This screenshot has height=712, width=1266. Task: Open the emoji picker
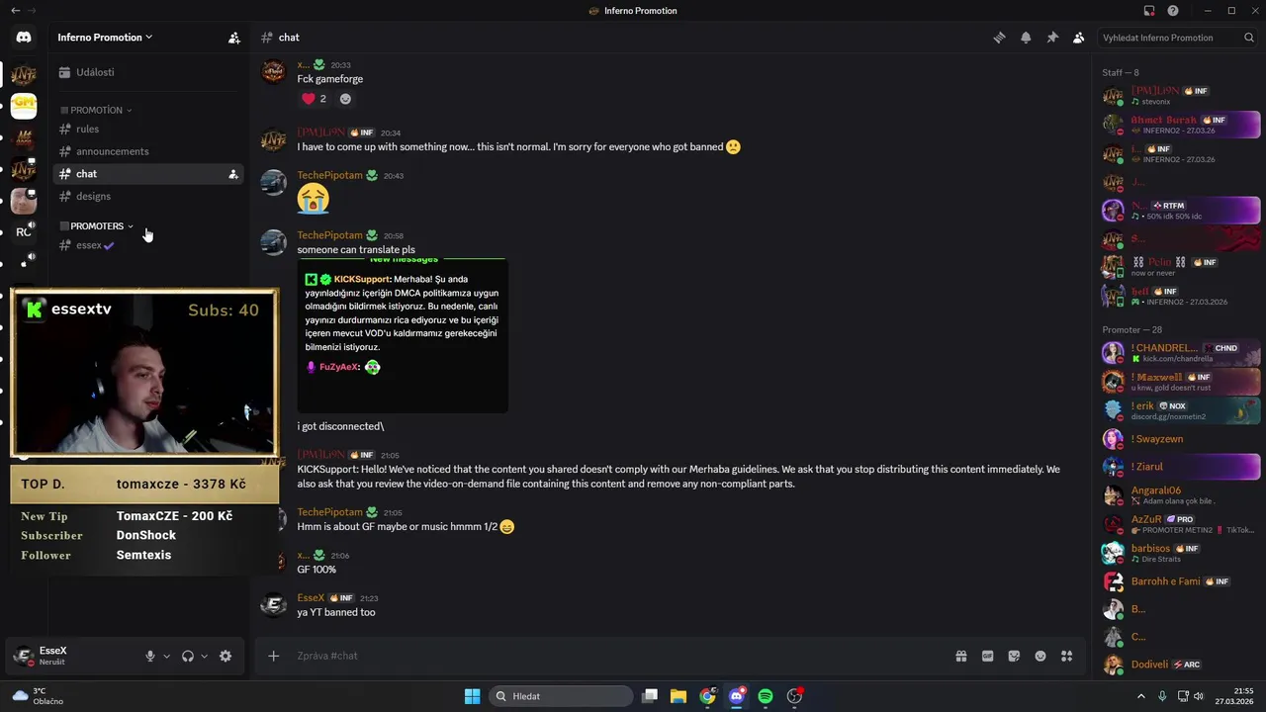point(1040,656)
